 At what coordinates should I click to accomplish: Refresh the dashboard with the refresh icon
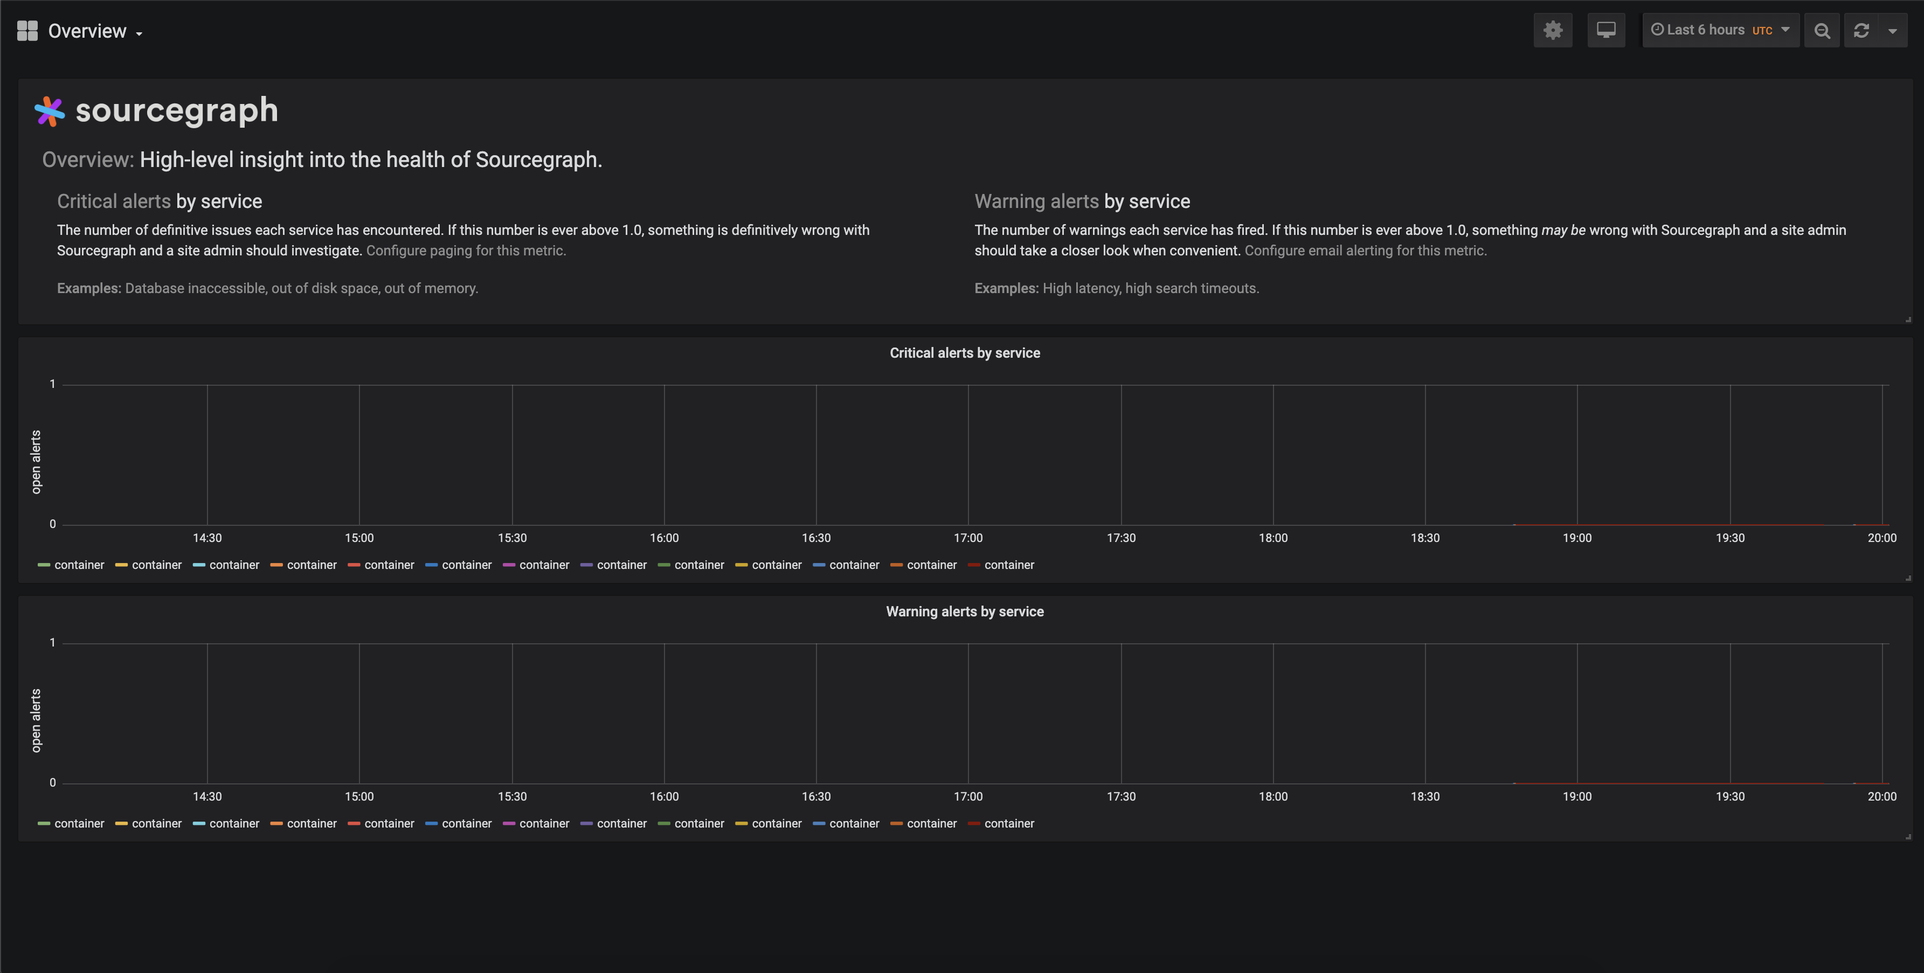[1861, 30]
